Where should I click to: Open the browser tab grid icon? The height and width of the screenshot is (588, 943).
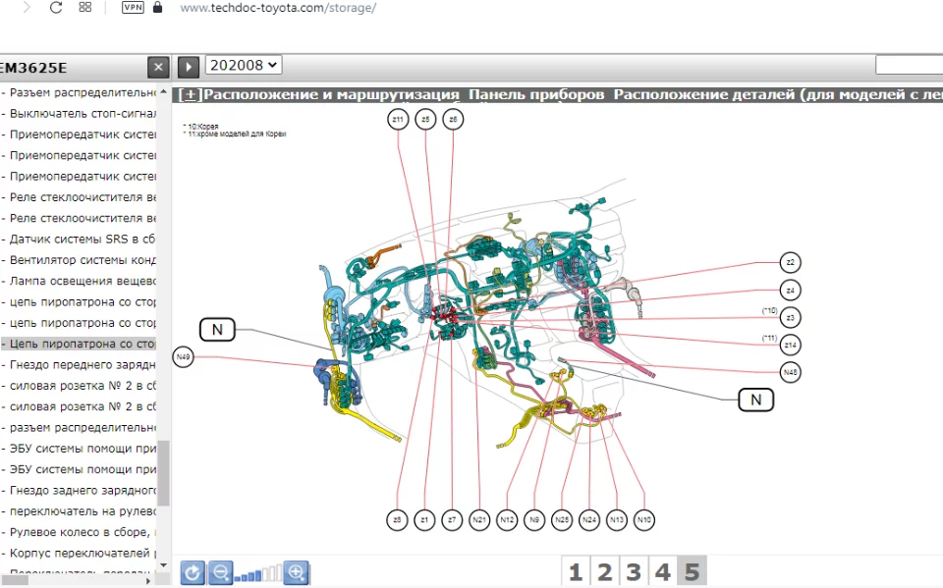point(85,7)
